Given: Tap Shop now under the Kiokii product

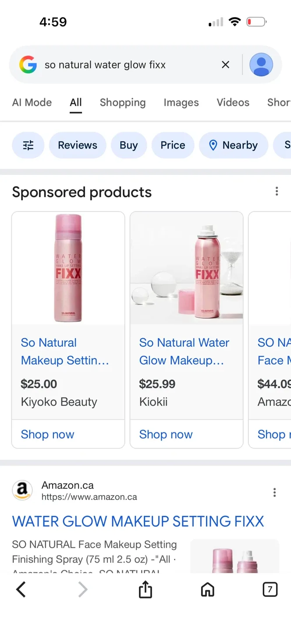Looking at the screenshot, I should pos(166,434).
